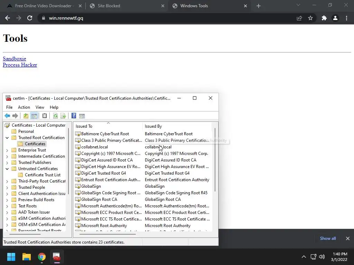Open the Help question-mark toolbar icon
This screenshot has height=265, width=354.
[x=74, y=116]
